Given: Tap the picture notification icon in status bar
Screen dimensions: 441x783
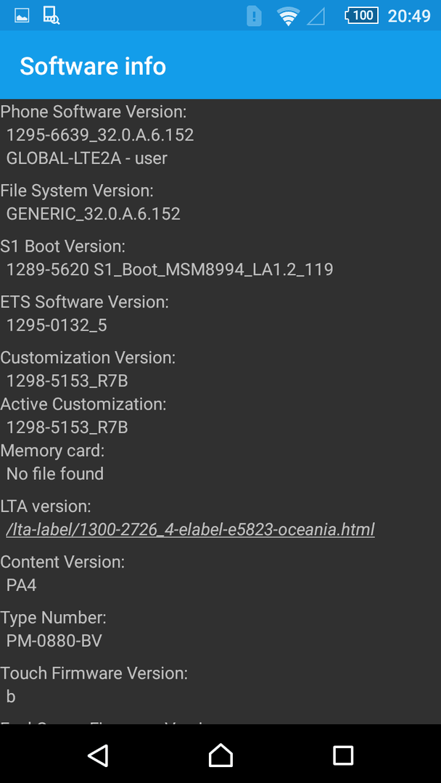Looking at the screenshot, I should [x=22, y=16].
